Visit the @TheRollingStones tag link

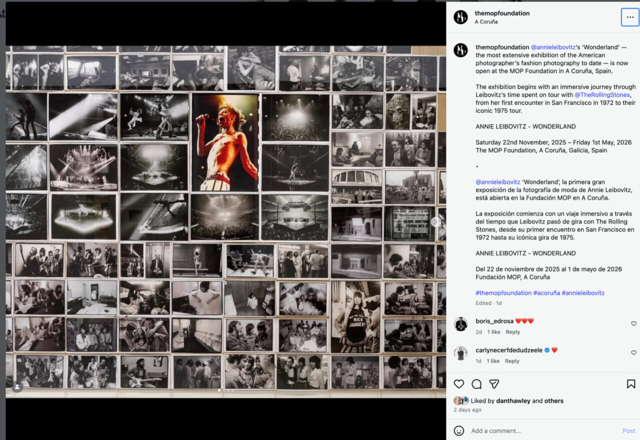click(602, 94)
